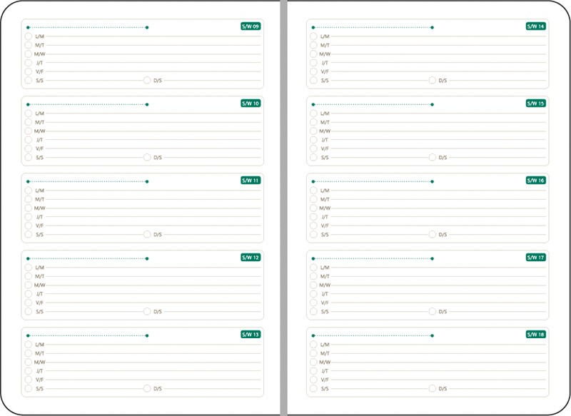The height and width of the screenshot is (416, 571).
Task: Click the D/S label in week 16
Action: coord(443,234)
